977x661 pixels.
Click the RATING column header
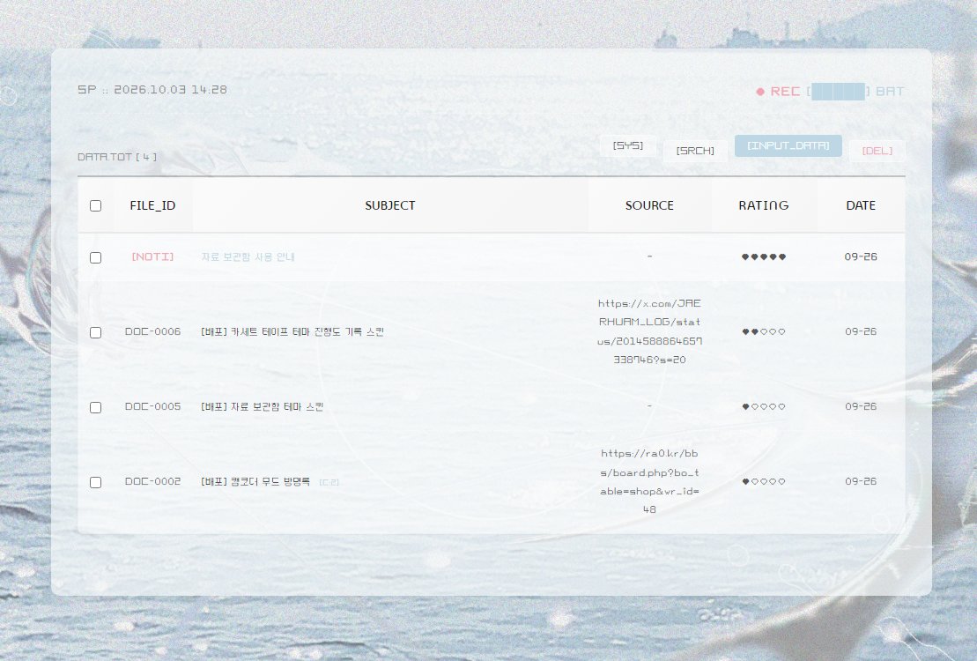click(x=763, y=205)
